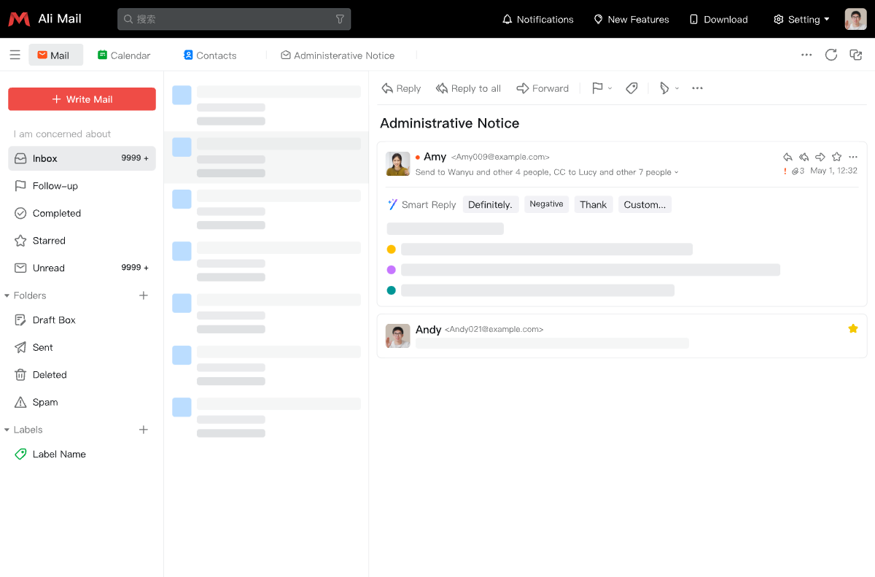
Task: Open the Completed folder
Action: pyautogui.click(x=82, y=213)
